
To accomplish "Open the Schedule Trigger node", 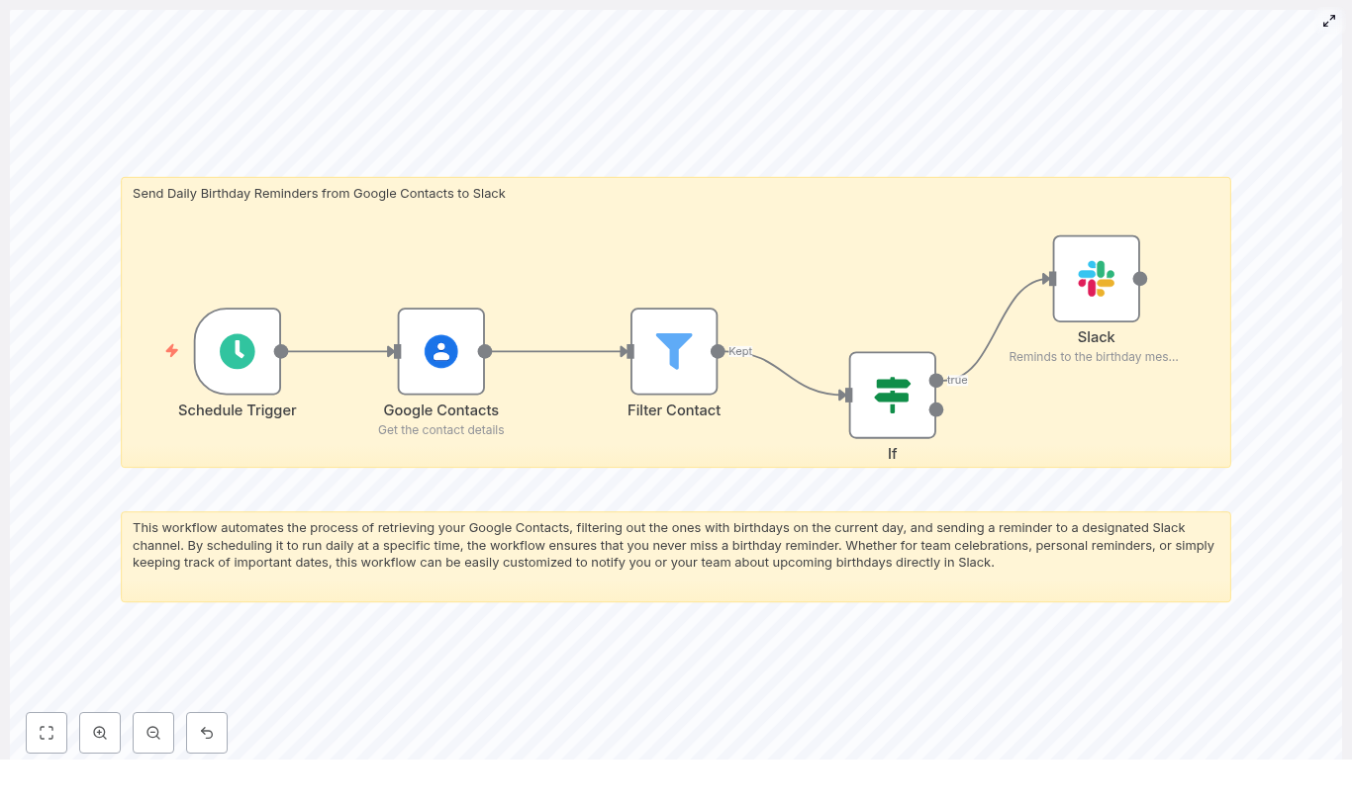I will tap(238, 351).
